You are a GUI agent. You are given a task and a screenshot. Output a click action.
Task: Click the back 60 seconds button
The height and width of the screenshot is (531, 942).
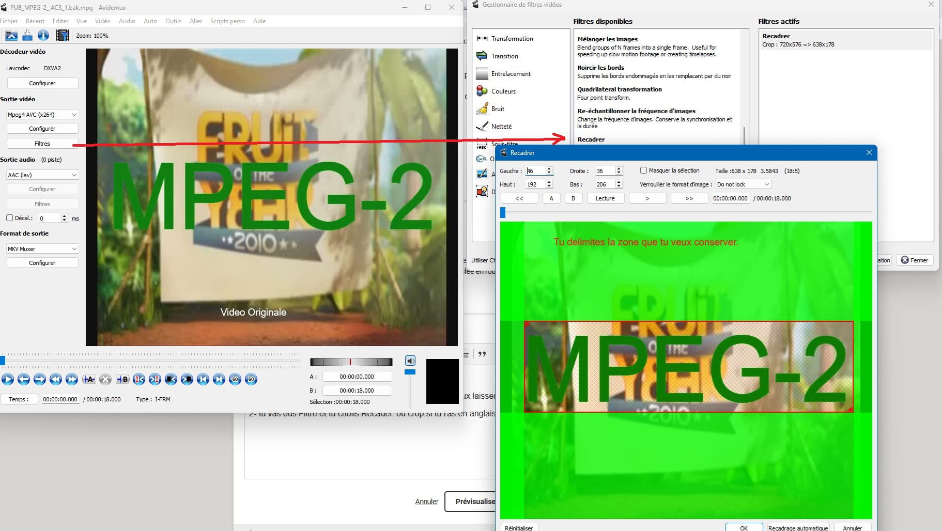(x=235, y=379)
